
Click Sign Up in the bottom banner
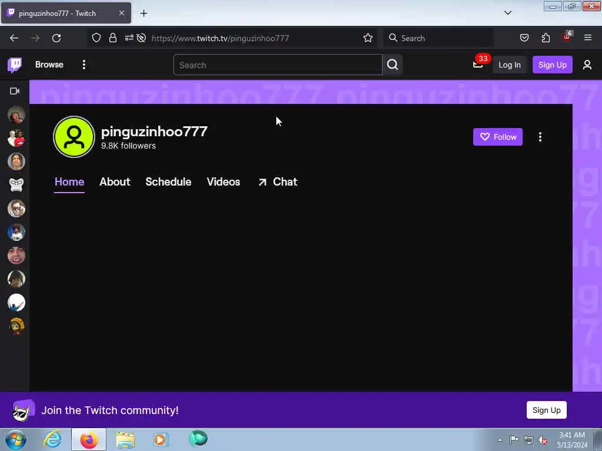point(546,410)
